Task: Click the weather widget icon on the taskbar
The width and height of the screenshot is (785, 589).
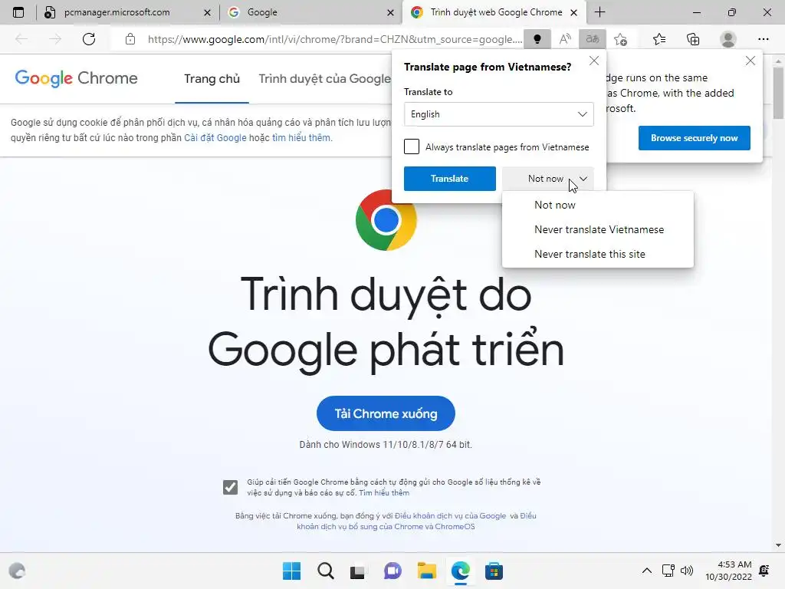Action: (17, 571)
